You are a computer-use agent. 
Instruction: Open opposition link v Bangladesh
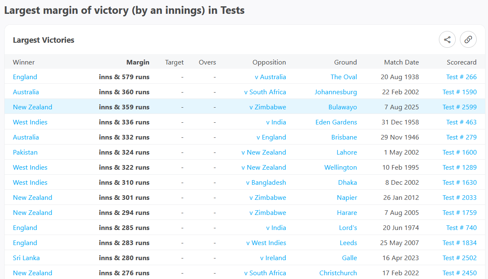pyautogui.click(x=266, y=183)
